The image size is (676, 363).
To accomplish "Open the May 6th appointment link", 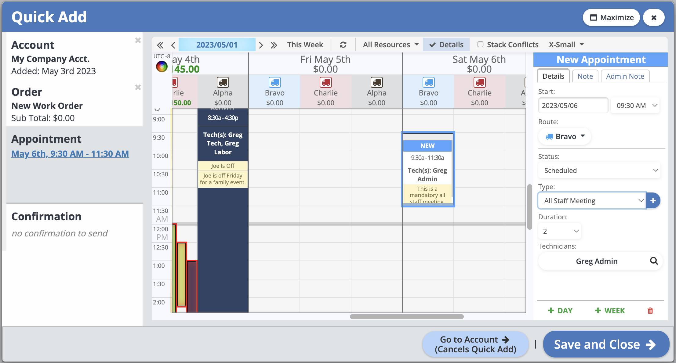I will coord(70,153).
